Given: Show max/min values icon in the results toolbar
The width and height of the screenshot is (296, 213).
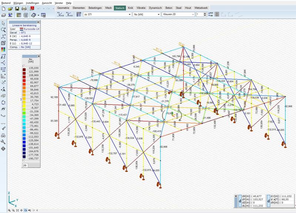Looking at the screenshot, I should [x=211, y=14].
